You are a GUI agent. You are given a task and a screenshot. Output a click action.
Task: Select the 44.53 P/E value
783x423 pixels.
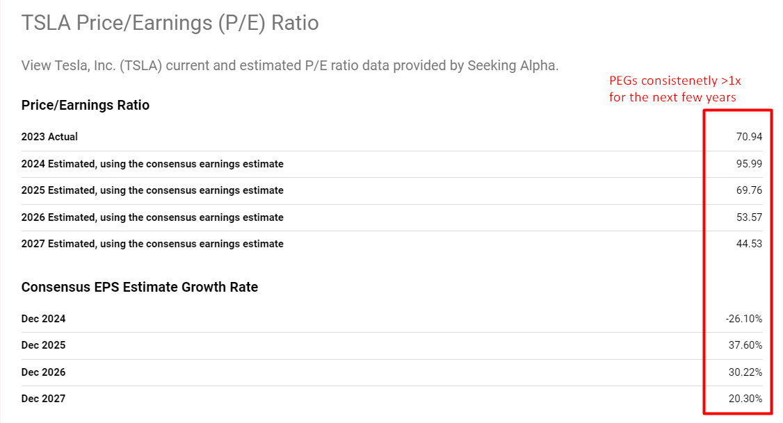748,244
